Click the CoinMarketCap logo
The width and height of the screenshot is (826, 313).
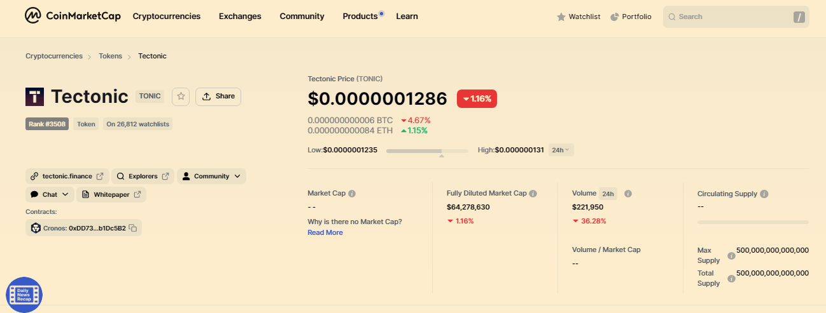click(73, 16)
